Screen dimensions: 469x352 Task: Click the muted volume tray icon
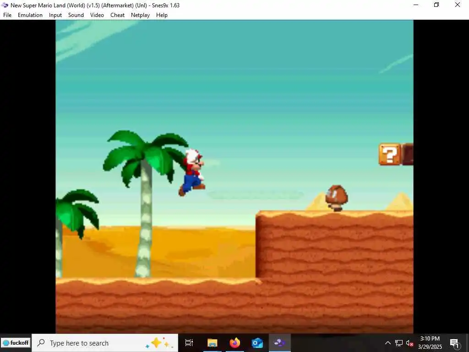coord(409,343)
